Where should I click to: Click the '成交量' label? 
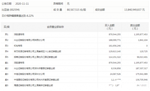[x=57, y=10]
